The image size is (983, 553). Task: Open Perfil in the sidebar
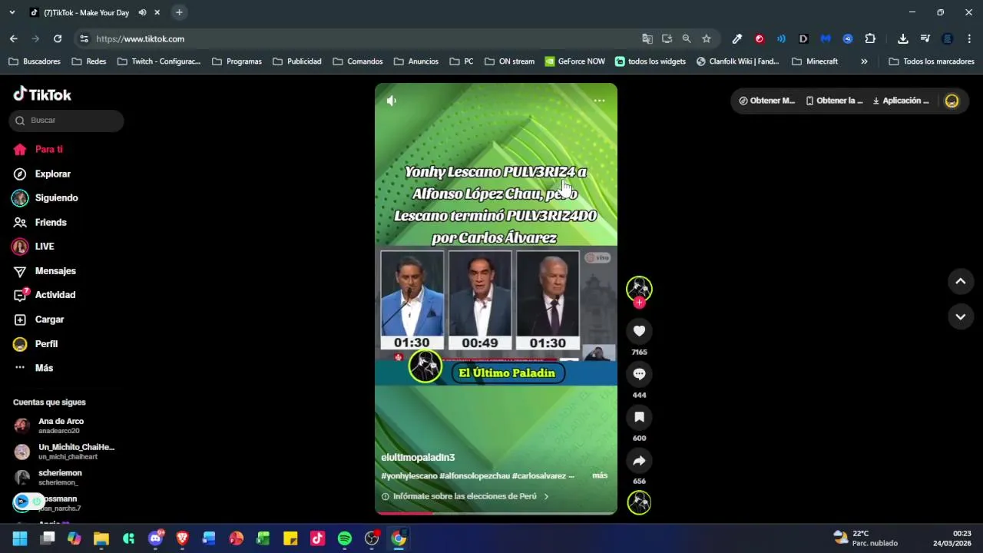click(35, 344)
